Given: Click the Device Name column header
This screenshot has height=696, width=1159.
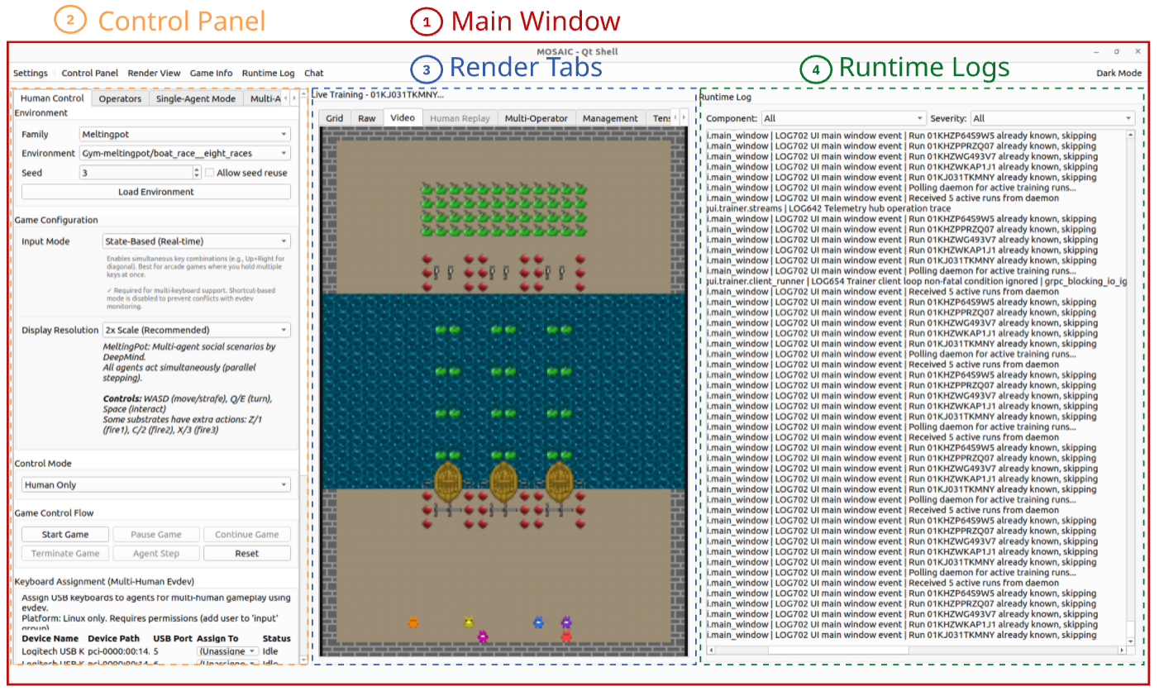Looking at the screenshot, I should (x=50, y=638).
